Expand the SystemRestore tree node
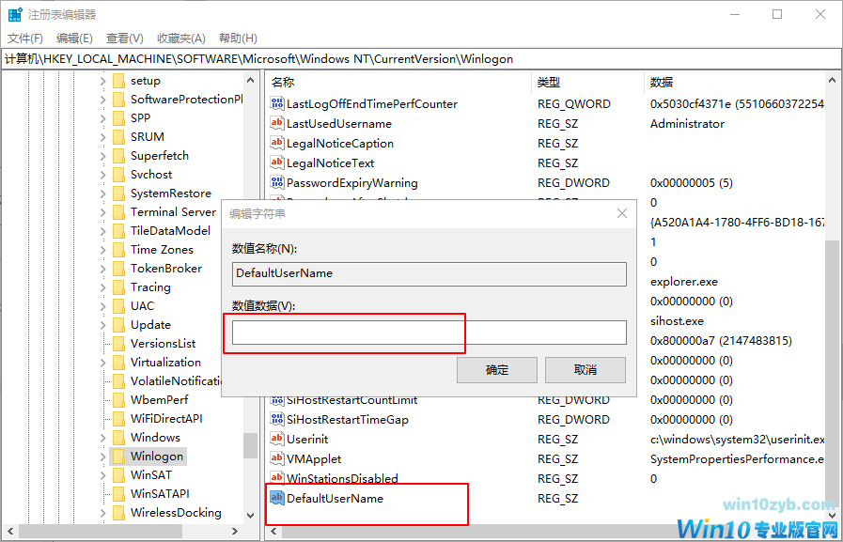The image size is (843, 542). coord(102,194)
